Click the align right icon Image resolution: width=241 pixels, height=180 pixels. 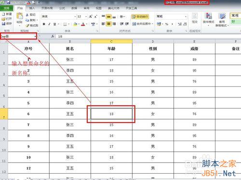114,24
